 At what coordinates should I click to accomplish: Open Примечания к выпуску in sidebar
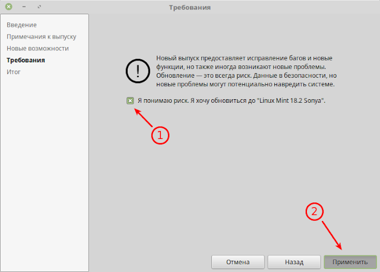[42, 37]
